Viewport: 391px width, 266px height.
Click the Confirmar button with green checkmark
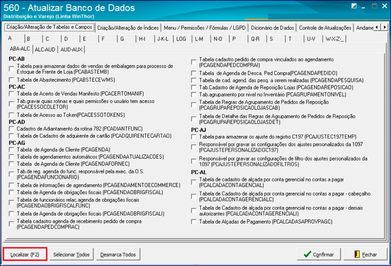(x=319, y=254)
